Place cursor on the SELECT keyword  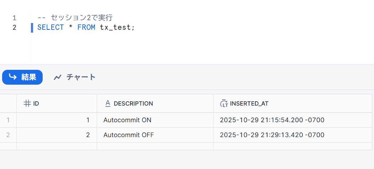[x=50, y=27]
